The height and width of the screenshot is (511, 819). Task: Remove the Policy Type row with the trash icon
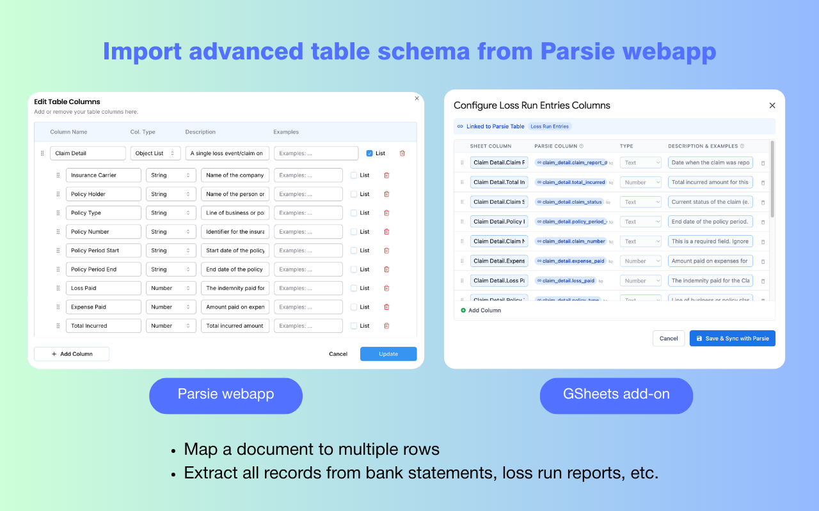(x=386, y=213)
